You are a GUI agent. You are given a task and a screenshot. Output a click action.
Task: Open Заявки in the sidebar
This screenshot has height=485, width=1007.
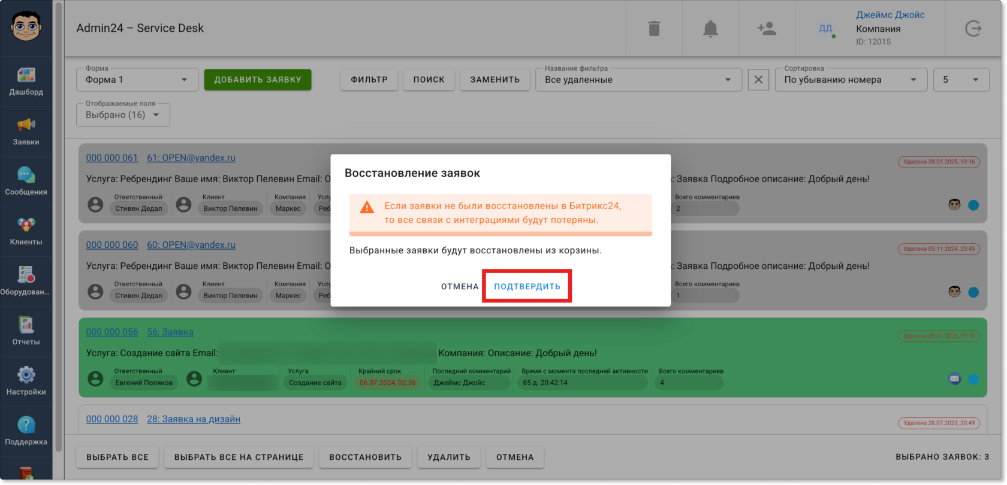click(x=26, y=132)
